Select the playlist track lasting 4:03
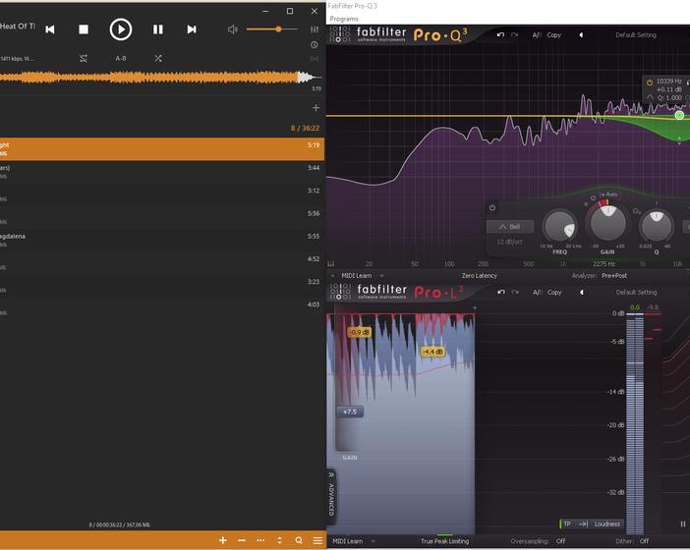This screenshot has height=550, width=690. tap(162, 309)
